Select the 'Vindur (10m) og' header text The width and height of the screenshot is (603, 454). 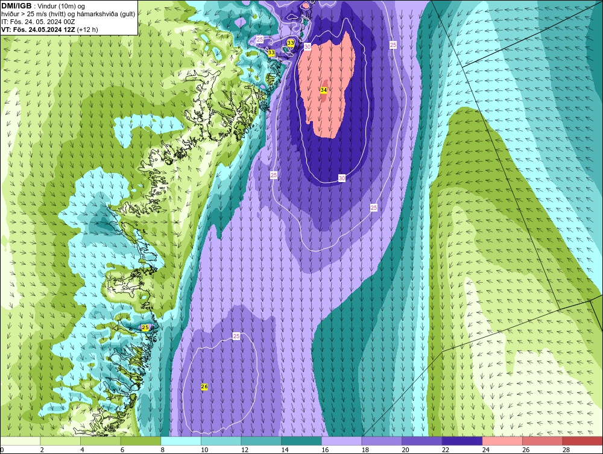click(62, 6)
